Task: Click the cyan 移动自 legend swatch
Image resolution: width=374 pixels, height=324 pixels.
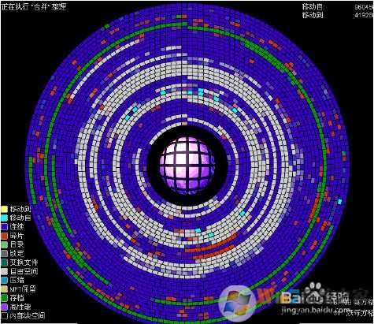Action: (5, 218)
